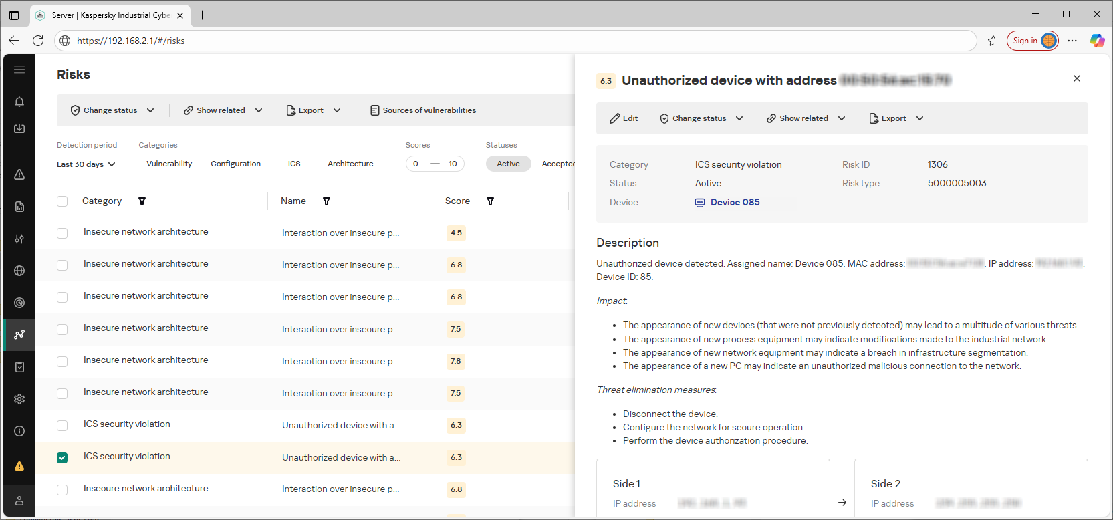
Task: Uncheck the selected ICS security violation row
Action: click(62, 458)
